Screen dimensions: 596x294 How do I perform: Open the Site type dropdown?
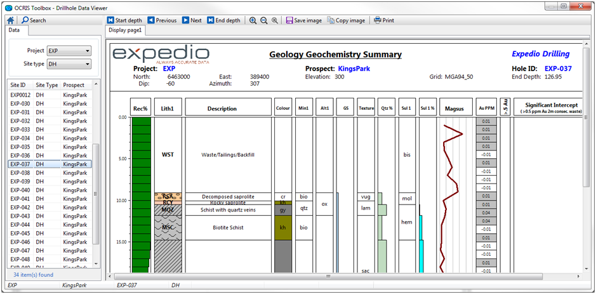tap(69, 64)
